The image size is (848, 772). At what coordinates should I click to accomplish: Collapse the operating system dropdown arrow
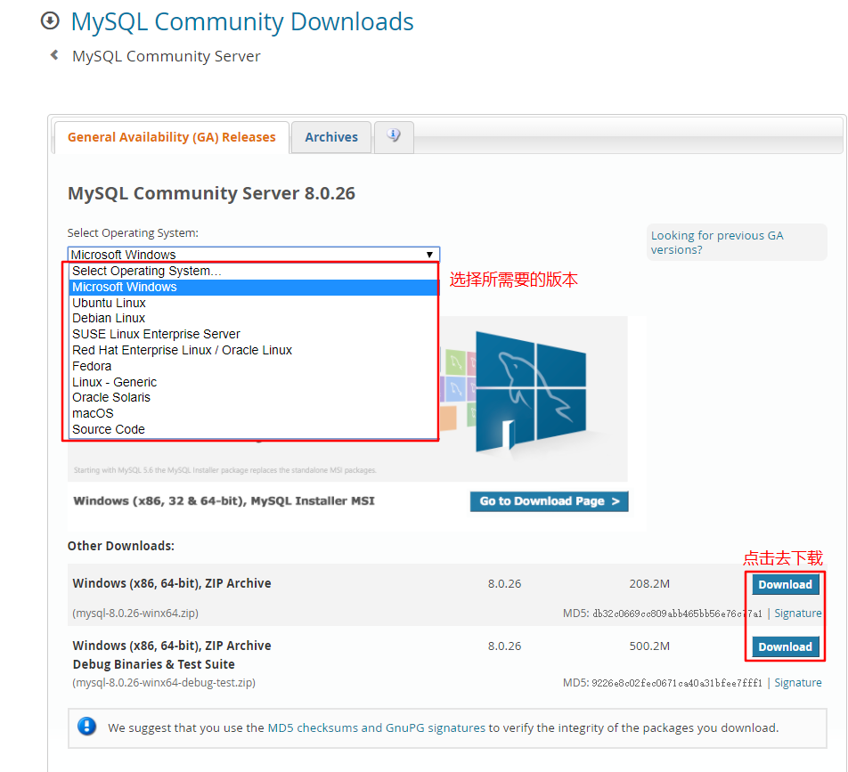pyautogui.click(x=429, y=255)
